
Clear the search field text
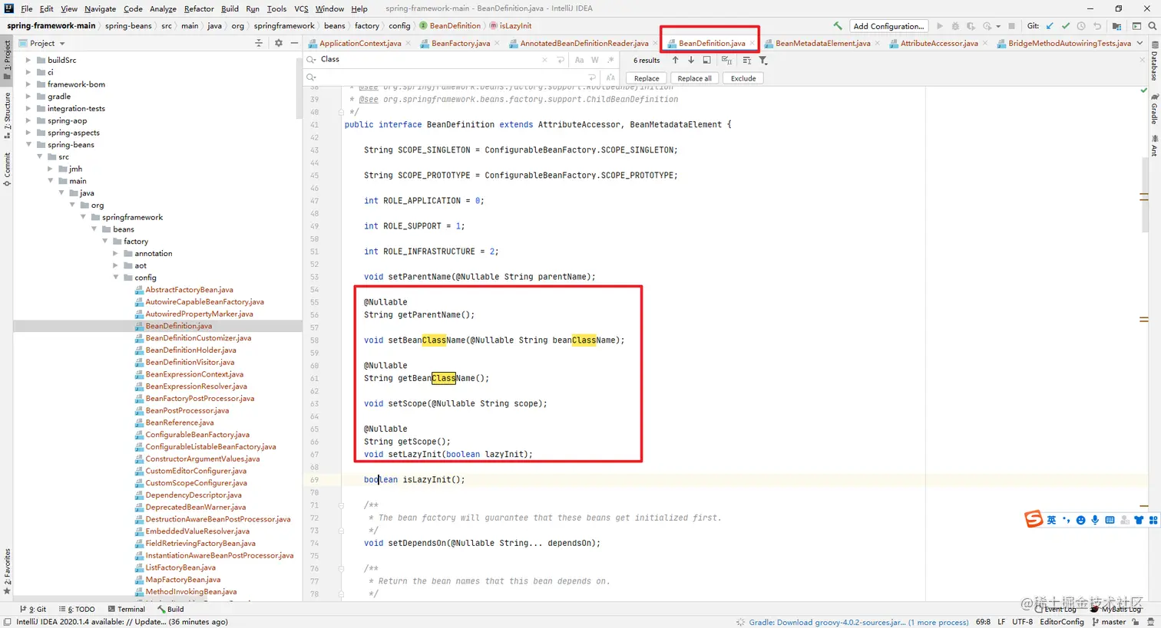pyautogui.click(x=545, y=60)
